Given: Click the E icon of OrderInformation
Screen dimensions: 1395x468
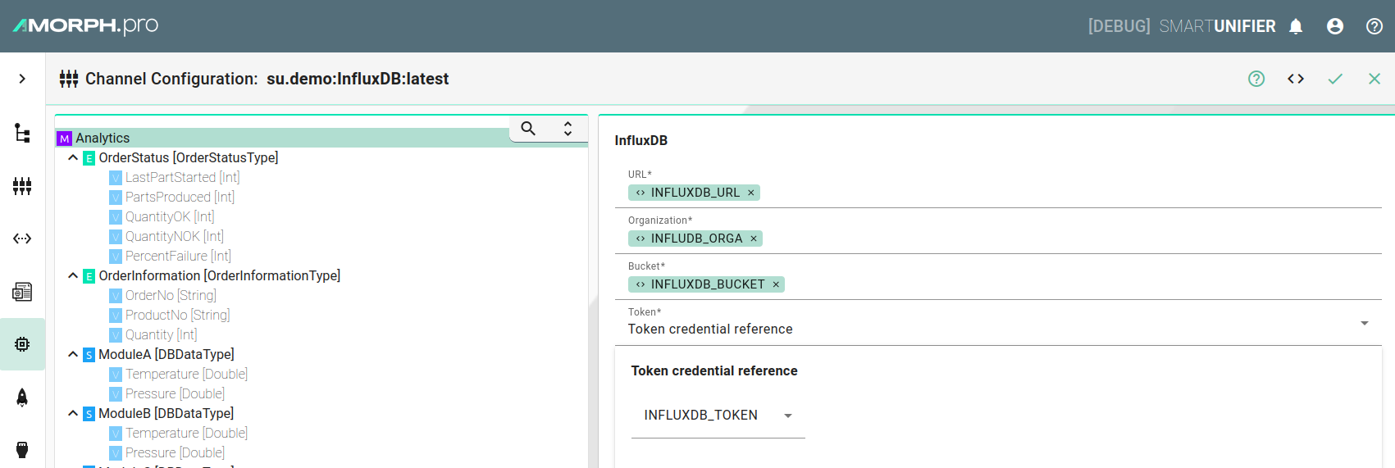Looking at the screenshot, I should pyautogui.click(x=89, y=276).
